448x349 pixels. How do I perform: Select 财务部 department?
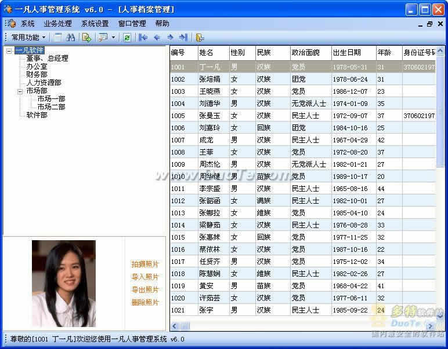click(37, 74)
